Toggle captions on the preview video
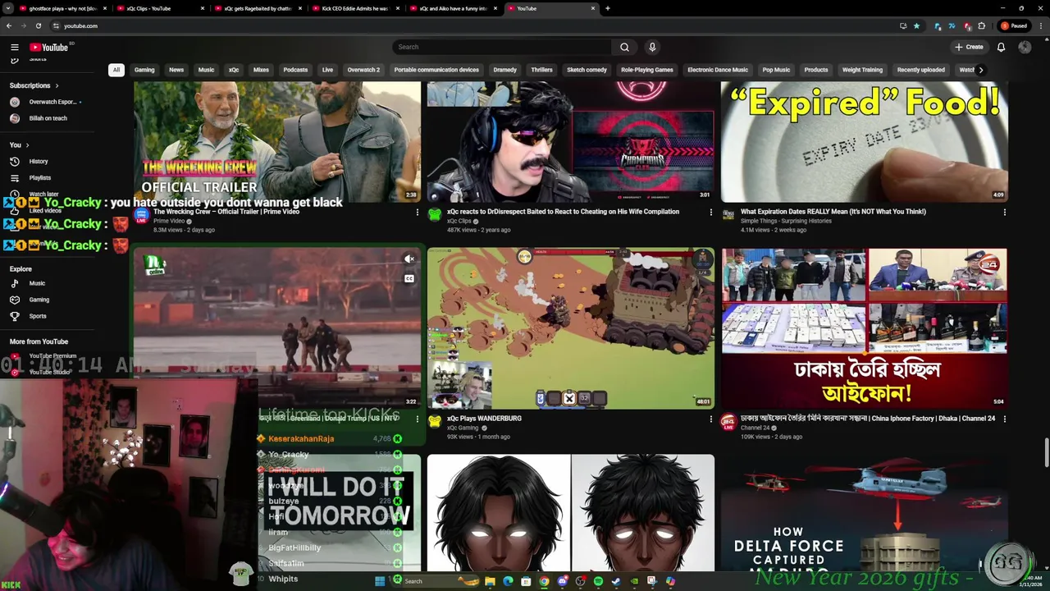 409,278
